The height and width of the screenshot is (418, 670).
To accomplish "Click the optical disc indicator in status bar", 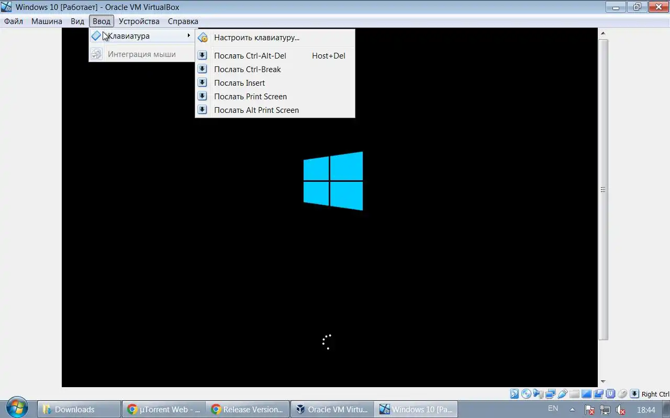I will (x=526, y=394).
